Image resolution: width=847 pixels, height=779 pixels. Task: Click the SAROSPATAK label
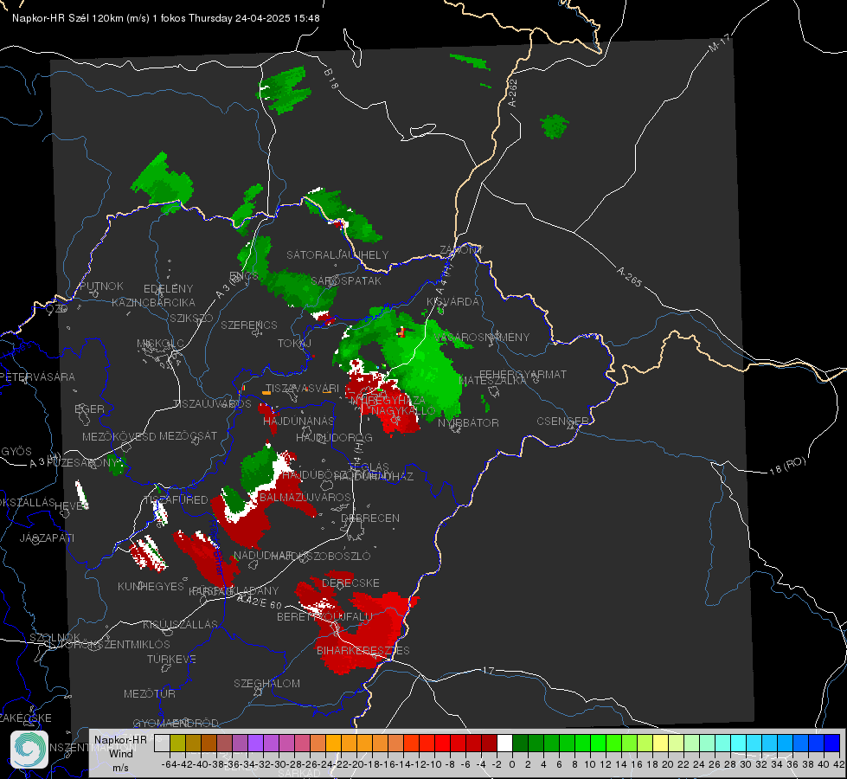[346, 281]
